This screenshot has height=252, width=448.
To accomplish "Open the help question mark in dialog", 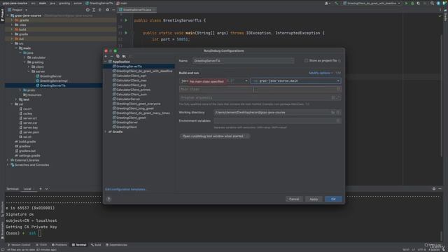I will coord(109,199).
